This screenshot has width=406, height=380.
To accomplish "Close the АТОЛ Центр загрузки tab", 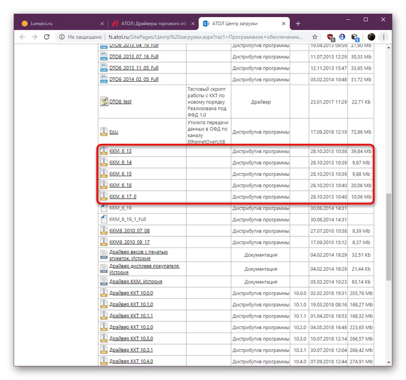I will coord(283,24).
